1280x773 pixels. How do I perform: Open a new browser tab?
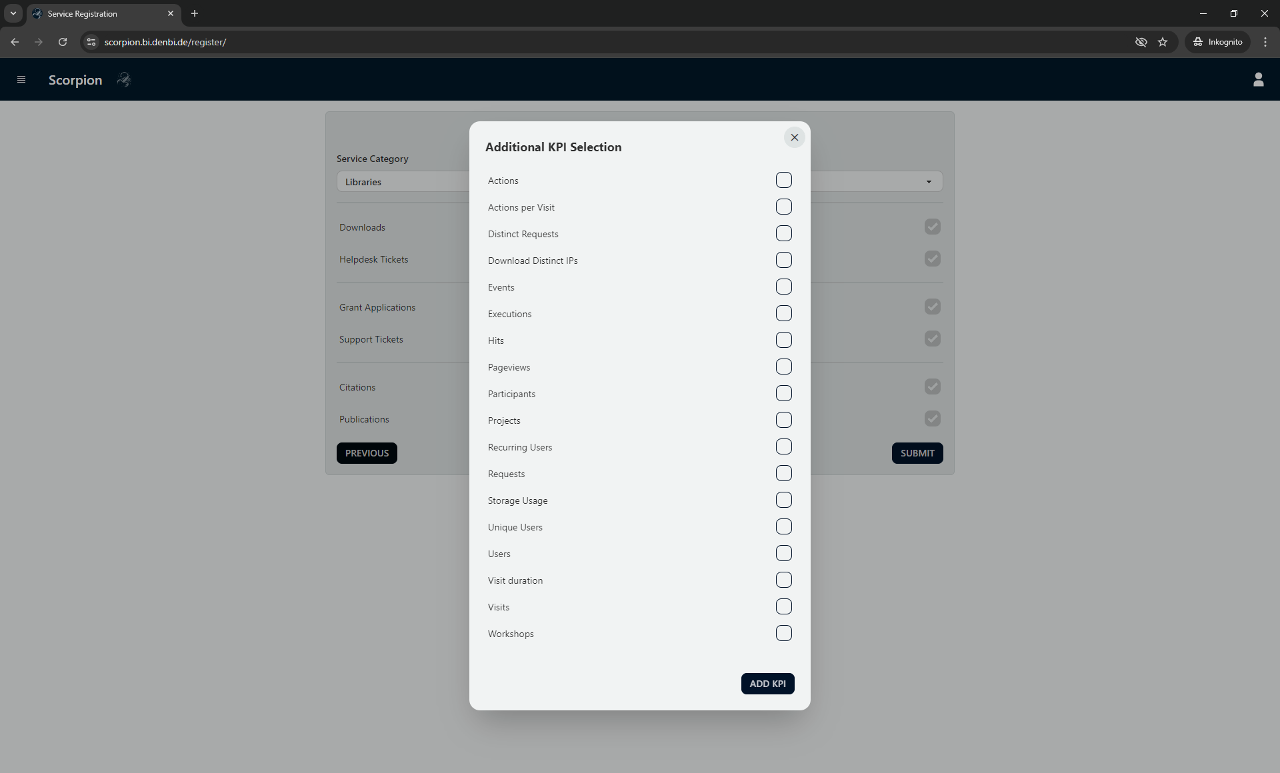coord(195,13)
